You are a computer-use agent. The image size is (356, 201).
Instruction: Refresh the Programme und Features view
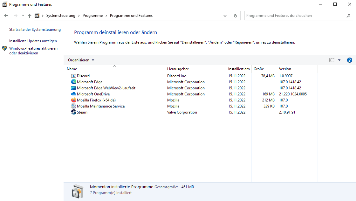[236, 16]
